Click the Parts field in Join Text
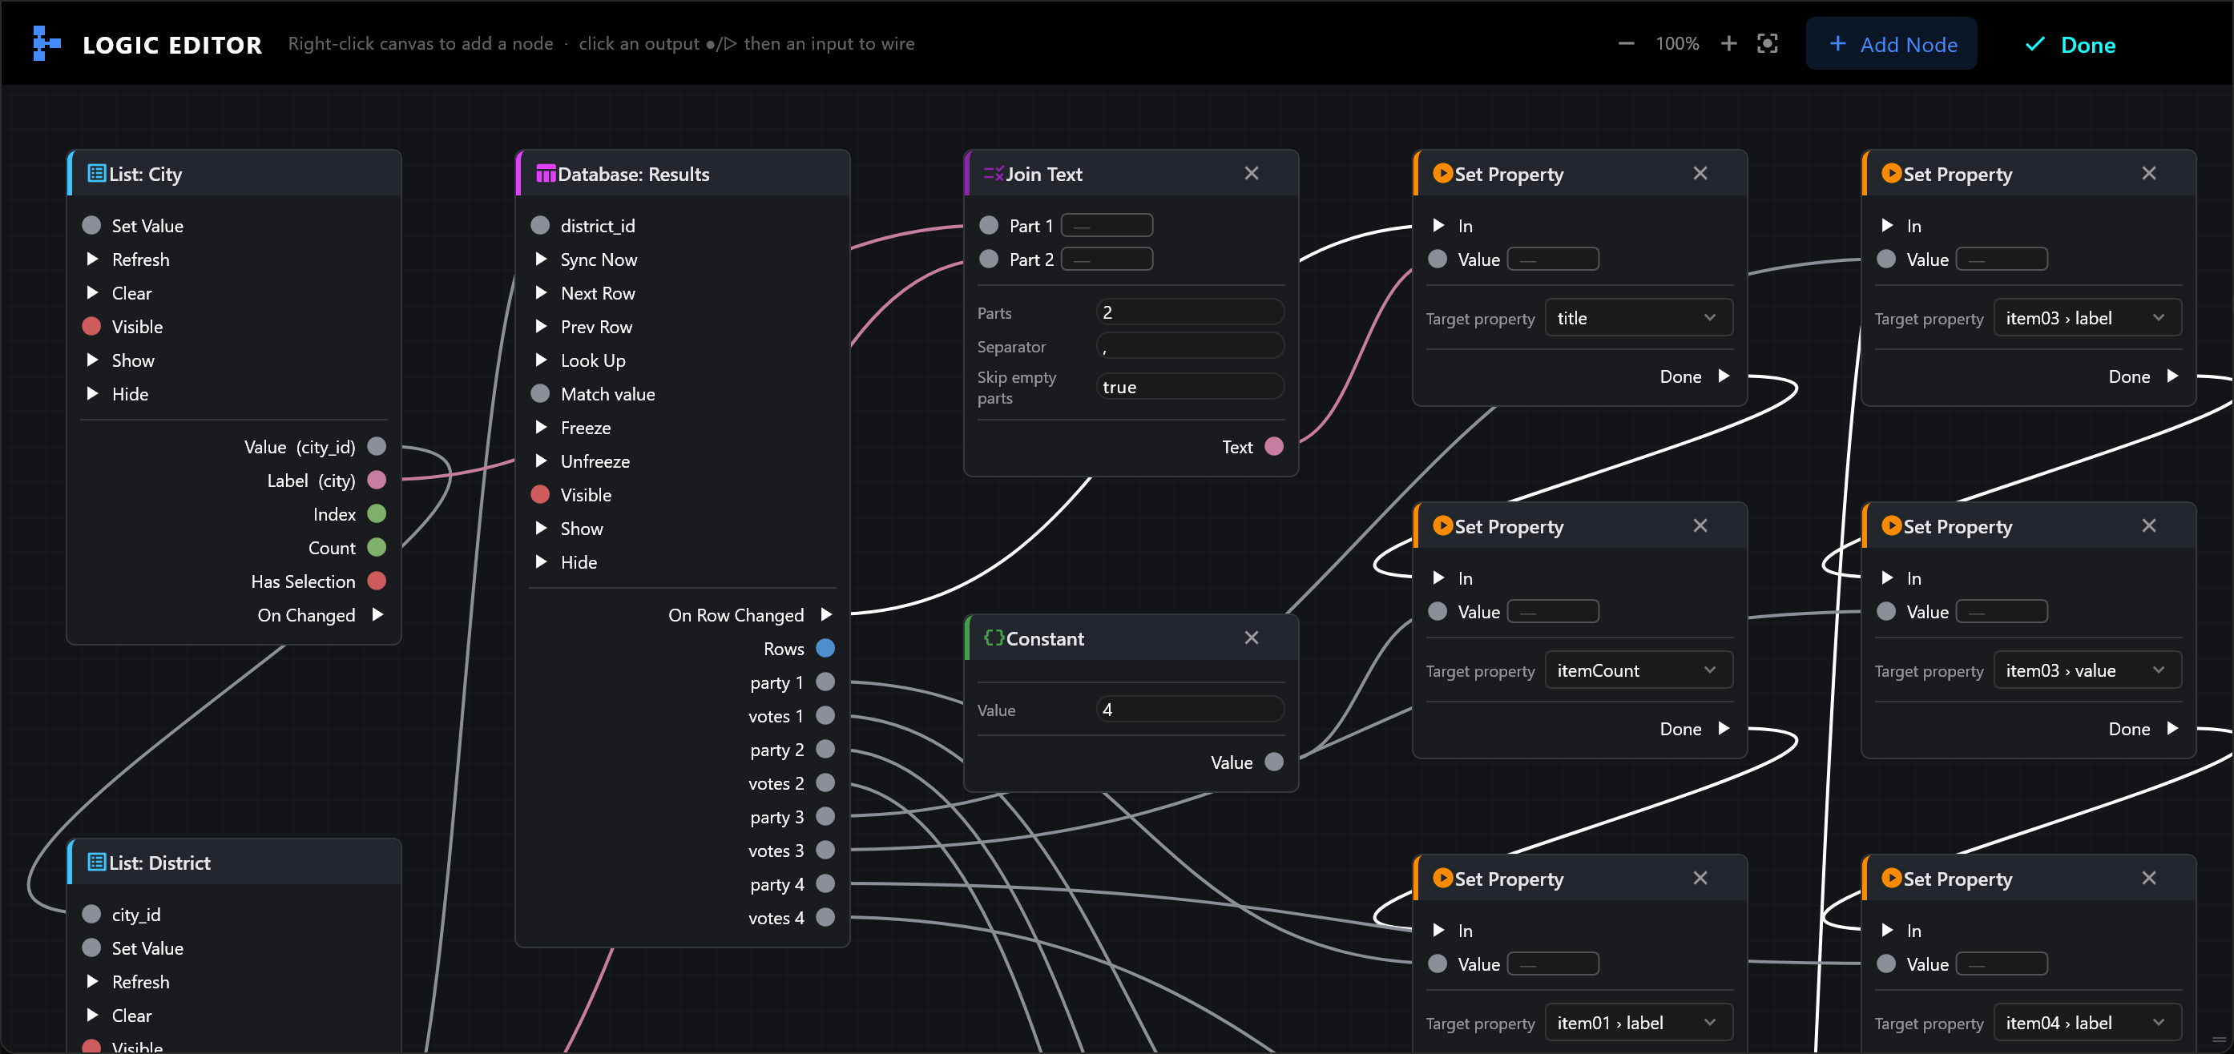This screenshot has height=1054, width=2234. coord(1190,313)
